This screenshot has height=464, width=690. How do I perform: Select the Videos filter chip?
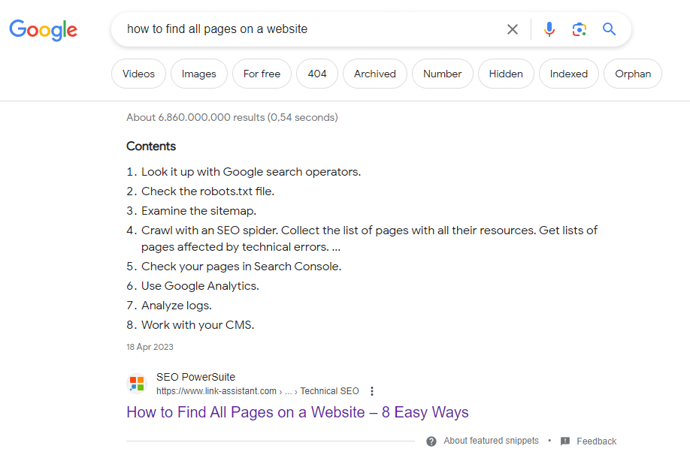pos(138,74)
